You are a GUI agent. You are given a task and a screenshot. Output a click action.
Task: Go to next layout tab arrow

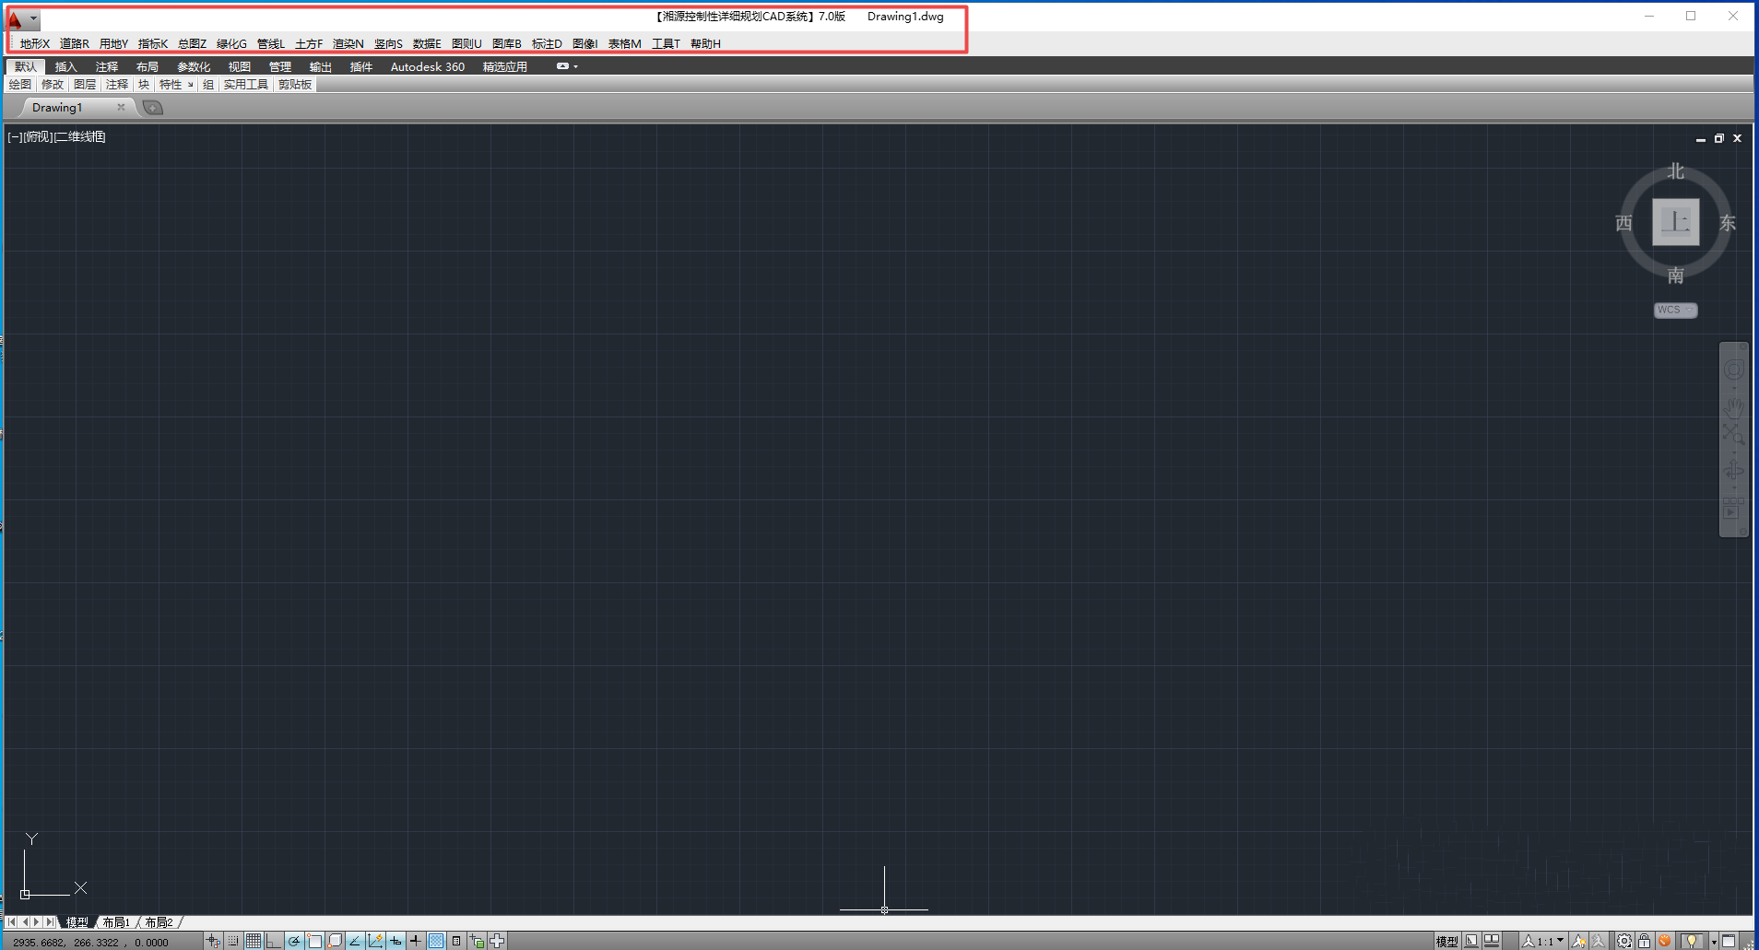(x=37, y=921)
